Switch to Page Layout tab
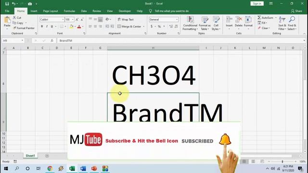The height and width of the screenshot is (173, 308). [x=51, y=11]
